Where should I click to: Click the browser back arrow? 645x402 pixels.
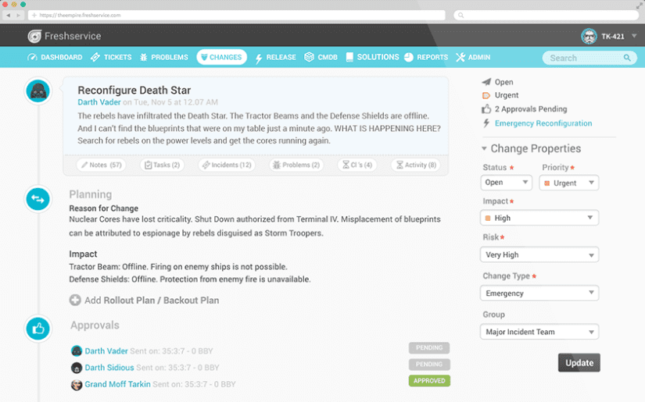tap(8, 15)
